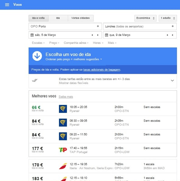Open Económica class dropdown
The image size is (180, 181).
point(145,18)
